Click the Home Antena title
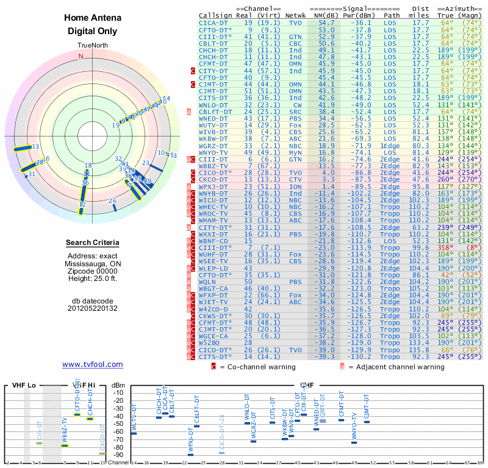The width and height of the screenshot is (488, 468). (x=93, y=18)
